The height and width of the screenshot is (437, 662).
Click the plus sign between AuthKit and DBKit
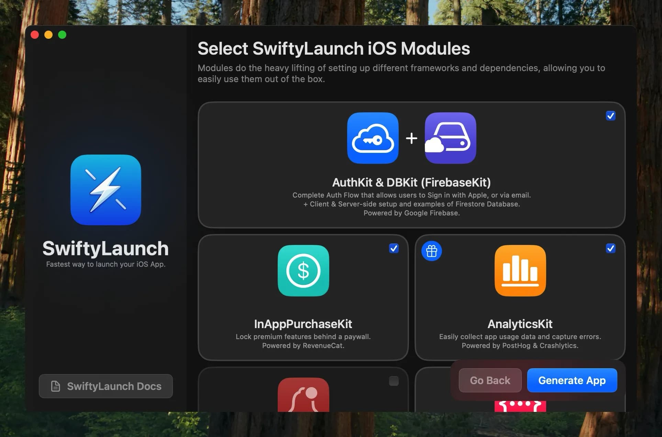click(412, 138)
